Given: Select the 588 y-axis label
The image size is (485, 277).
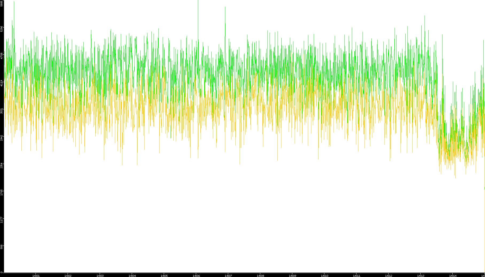Looking at the screenshot, I should (2, 247).
